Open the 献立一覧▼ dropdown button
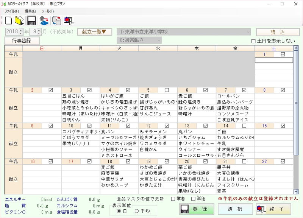303x218 pixels. 94,32
